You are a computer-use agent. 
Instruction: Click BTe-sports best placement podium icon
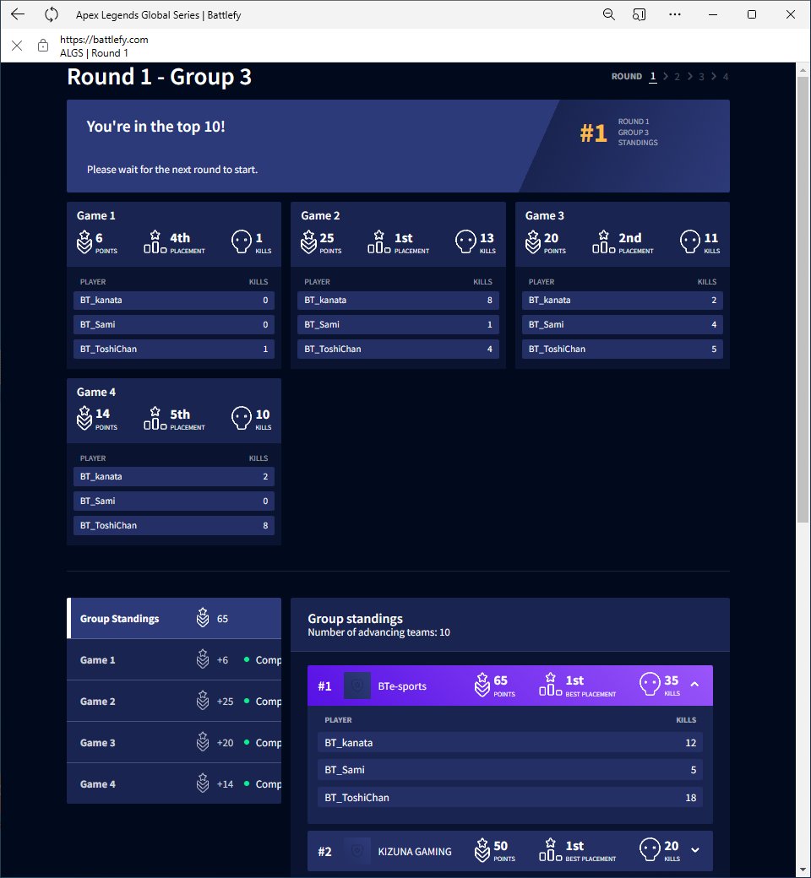pyautogui.click(x=550, y=685)
